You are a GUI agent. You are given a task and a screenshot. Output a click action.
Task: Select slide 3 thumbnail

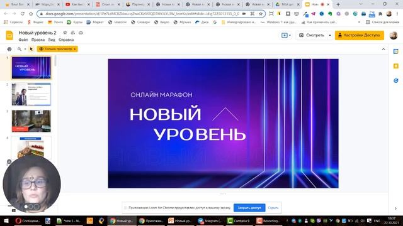[31, 121]
